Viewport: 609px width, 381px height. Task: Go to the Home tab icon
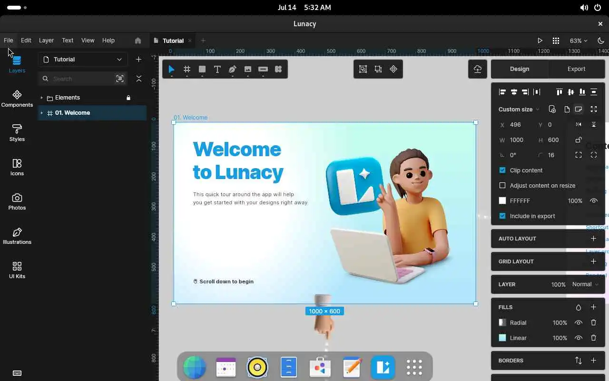138,40
